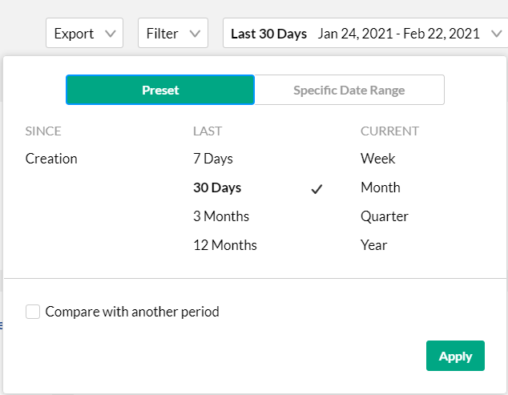Choose Last 7 Days preset
Viewport: 508px width, 395px height.
point(212,159)
